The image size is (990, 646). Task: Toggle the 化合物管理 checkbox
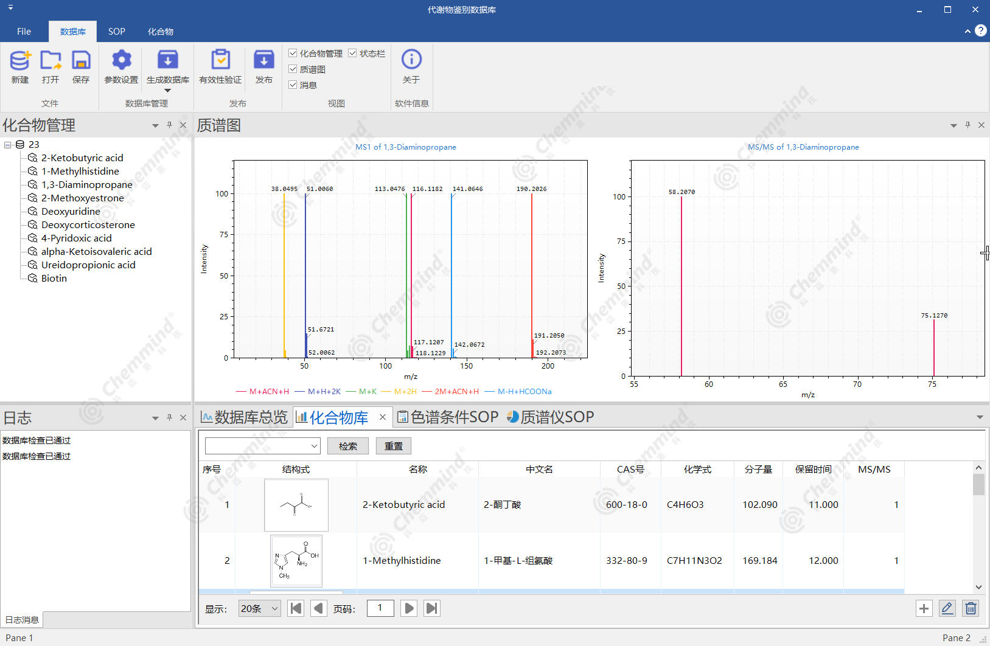[x=293, y=54]
